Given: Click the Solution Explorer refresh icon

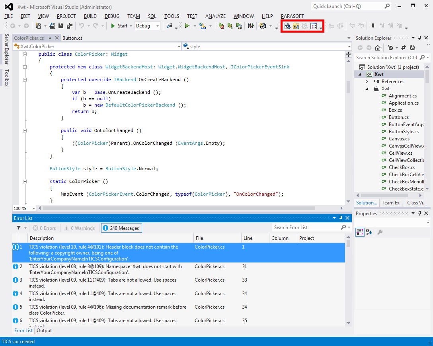Looking at the screenshot, I should click(x=412, y=48).
